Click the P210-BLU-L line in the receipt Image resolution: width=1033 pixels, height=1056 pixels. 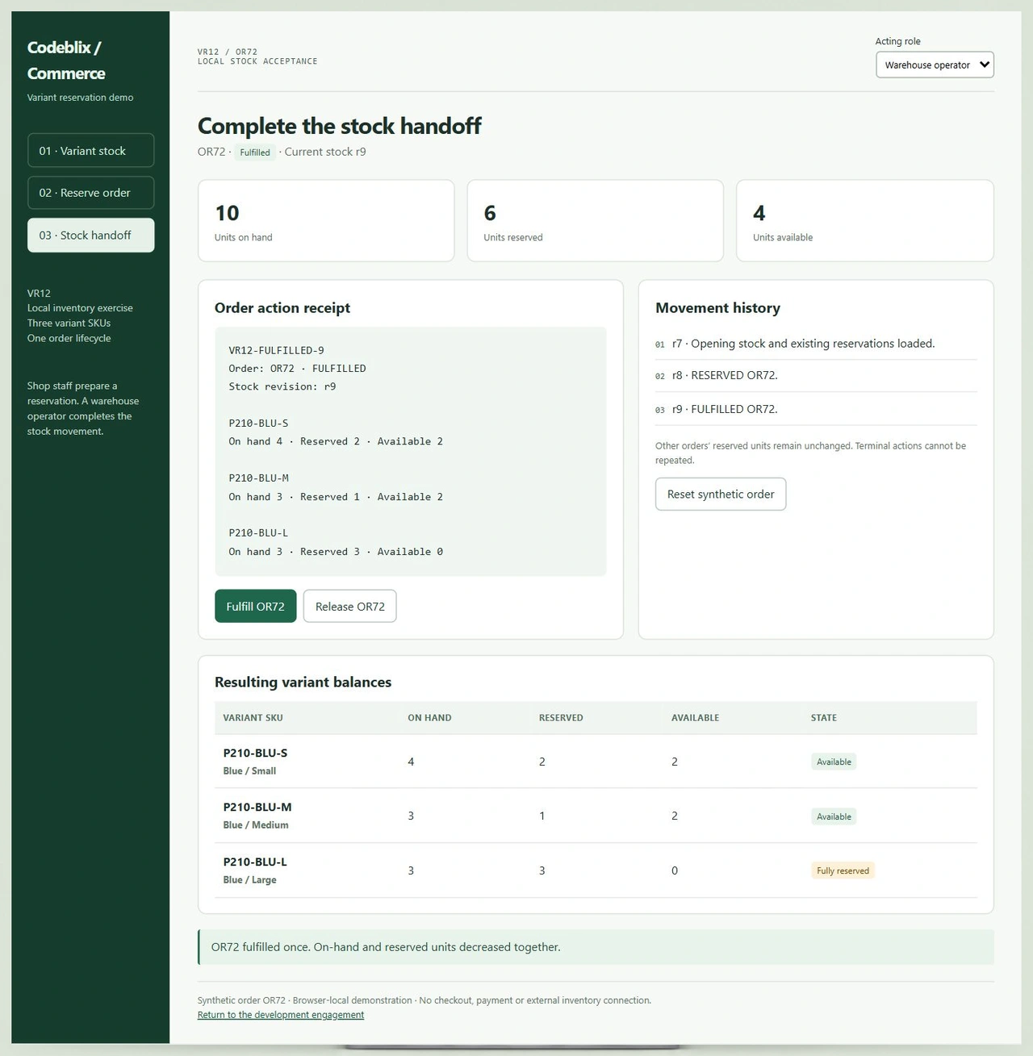click(x=258, y=533)
